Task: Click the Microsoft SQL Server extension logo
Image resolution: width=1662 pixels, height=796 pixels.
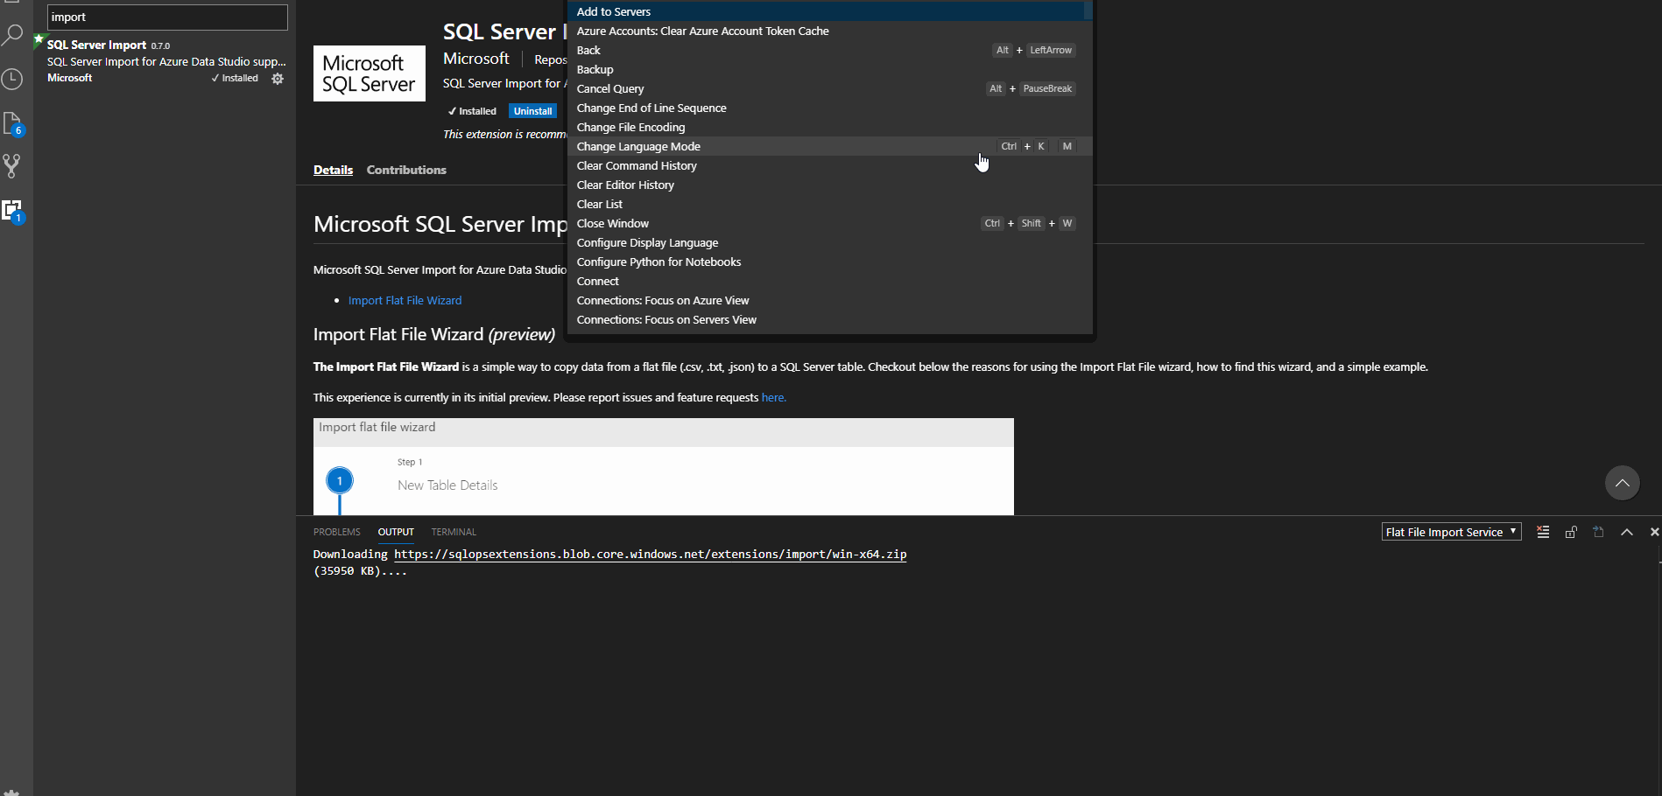Action: pyautogui.click(x=368, y=73)
